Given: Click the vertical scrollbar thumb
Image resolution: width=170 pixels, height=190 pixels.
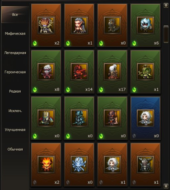Looking at the screenshot, I should point(166,34).
